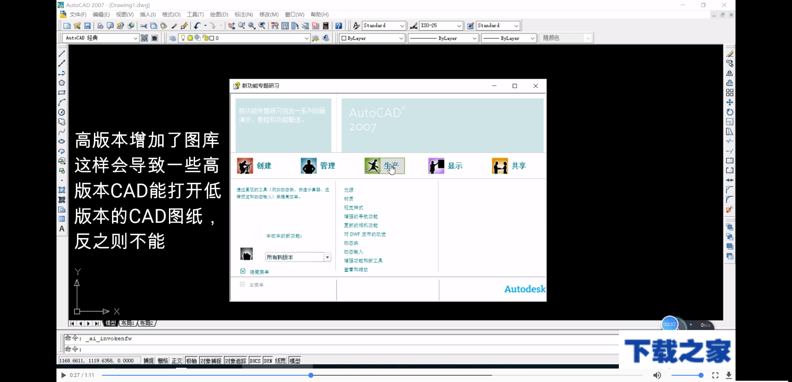This screenshot has width=792, height=382.
Task: Click the Undo arrow icon
Action: tap(197, 25)
